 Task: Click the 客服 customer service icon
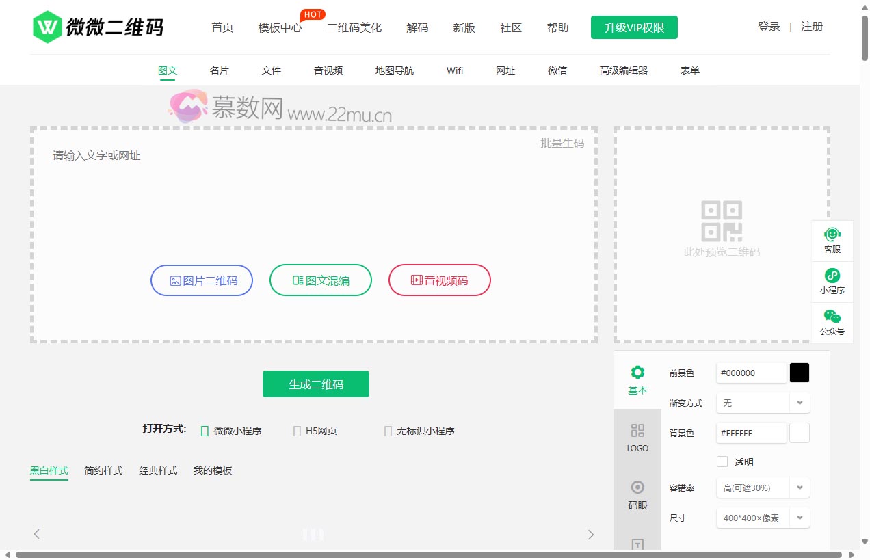(832, 239)
